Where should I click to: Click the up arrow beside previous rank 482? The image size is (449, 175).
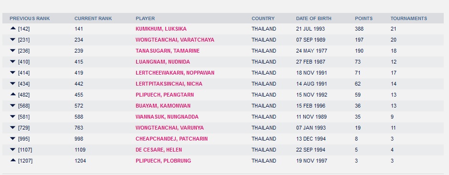12,94
